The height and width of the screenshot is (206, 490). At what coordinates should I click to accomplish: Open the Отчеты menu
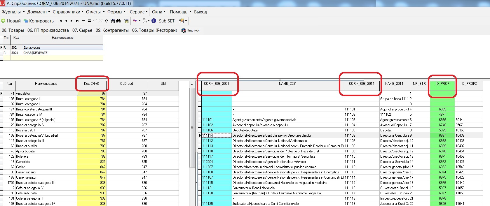tap(95, 12)
